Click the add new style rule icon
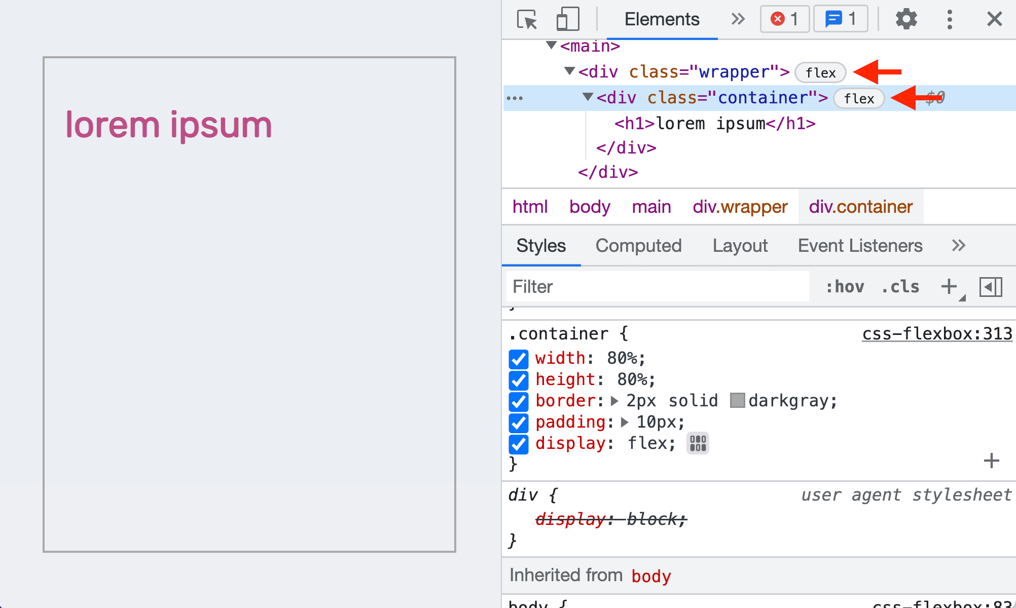 tap(950, 285)
